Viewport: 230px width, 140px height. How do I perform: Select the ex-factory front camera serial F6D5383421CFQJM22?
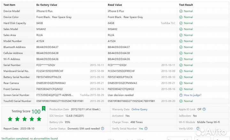(50, 89)
